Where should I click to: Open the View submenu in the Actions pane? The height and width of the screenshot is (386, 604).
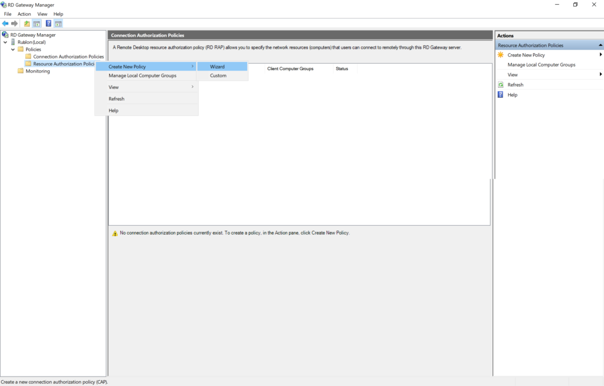(x=513, y=74)
